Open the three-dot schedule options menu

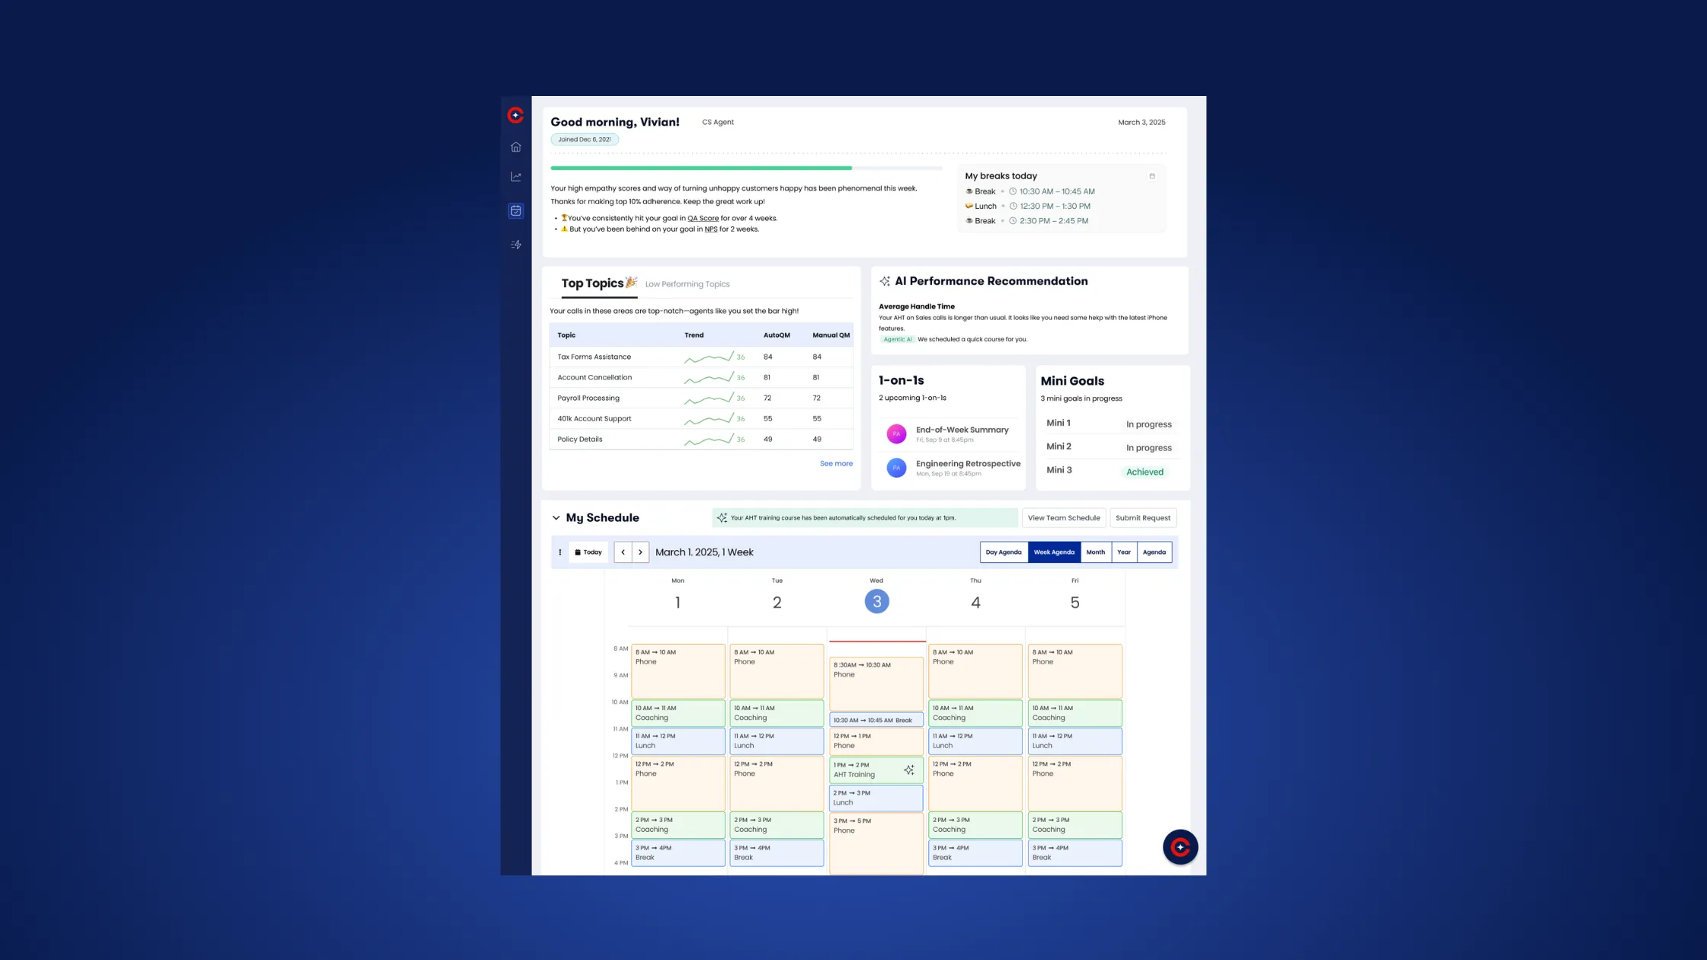pos(560,552)
